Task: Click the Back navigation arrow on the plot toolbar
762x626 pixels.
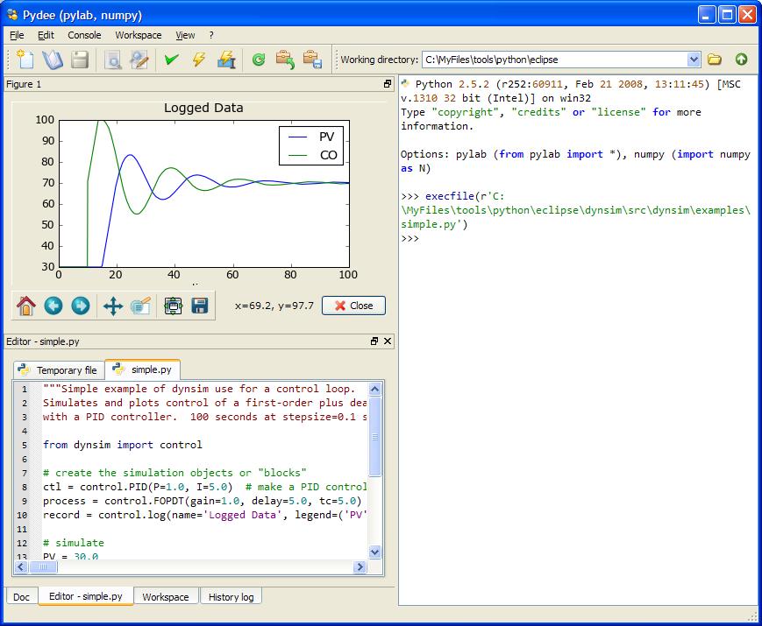Action: click(53, 306)
